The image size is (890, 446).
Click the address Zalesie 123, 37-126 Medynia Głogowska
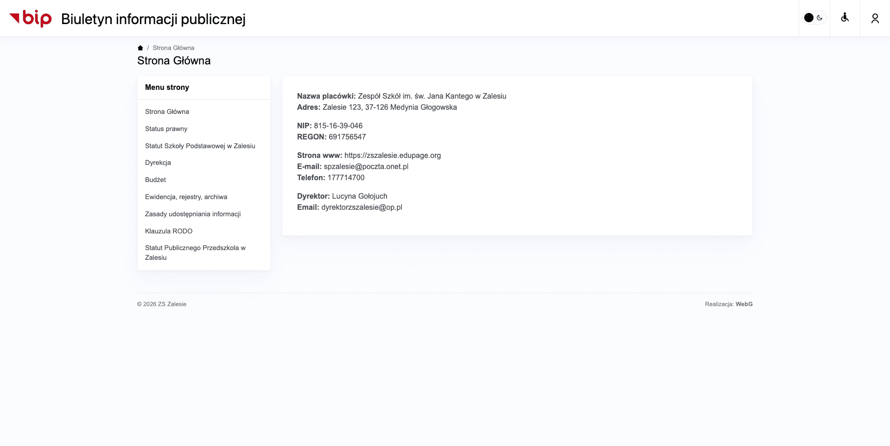389,107
